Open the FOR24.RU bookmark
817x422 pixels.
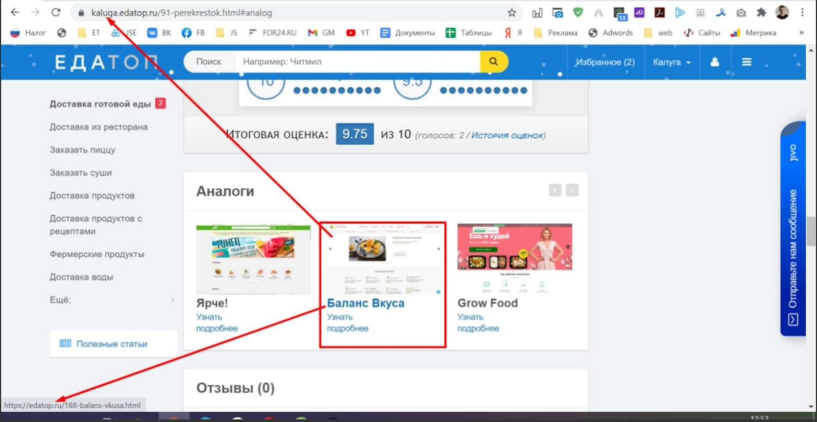(x=273, y=33)
